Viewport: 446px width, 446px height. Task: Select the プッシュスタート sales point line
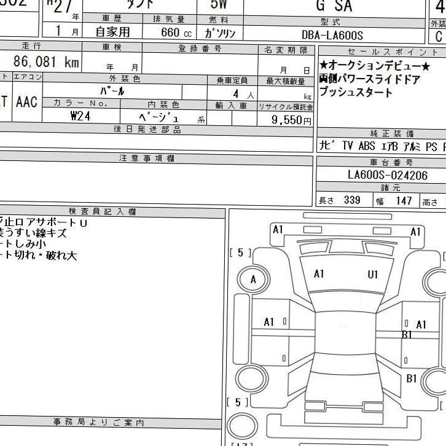click(356, 92)
